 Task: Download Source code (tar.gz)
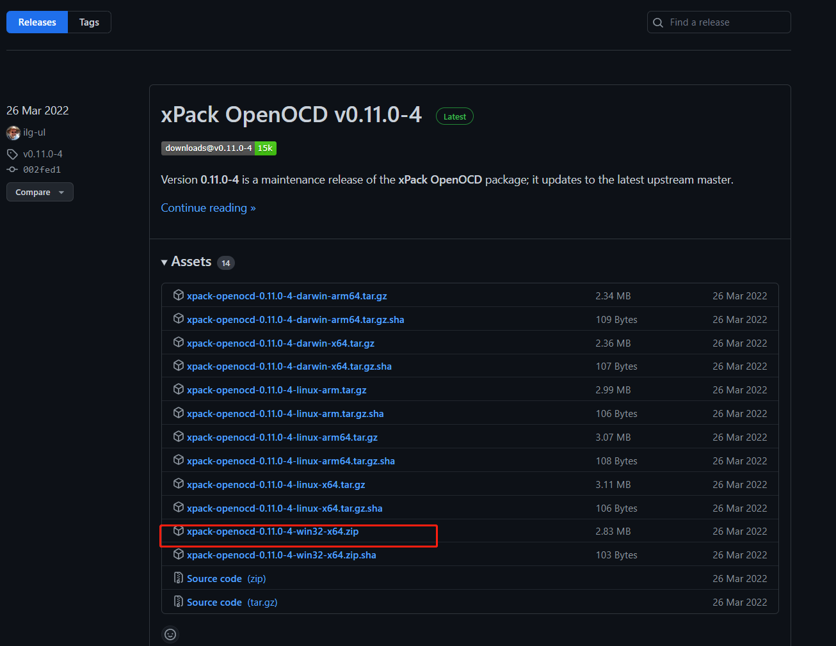point(232,603)
